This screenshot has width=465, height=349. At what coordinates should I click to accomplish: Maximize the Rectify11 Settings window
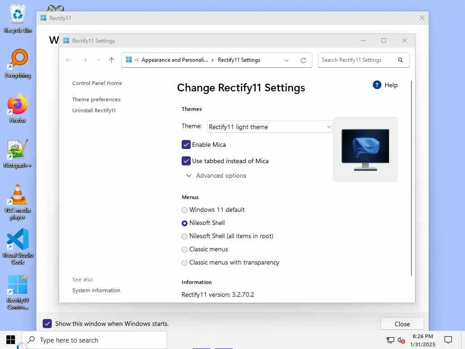point(384,40)
